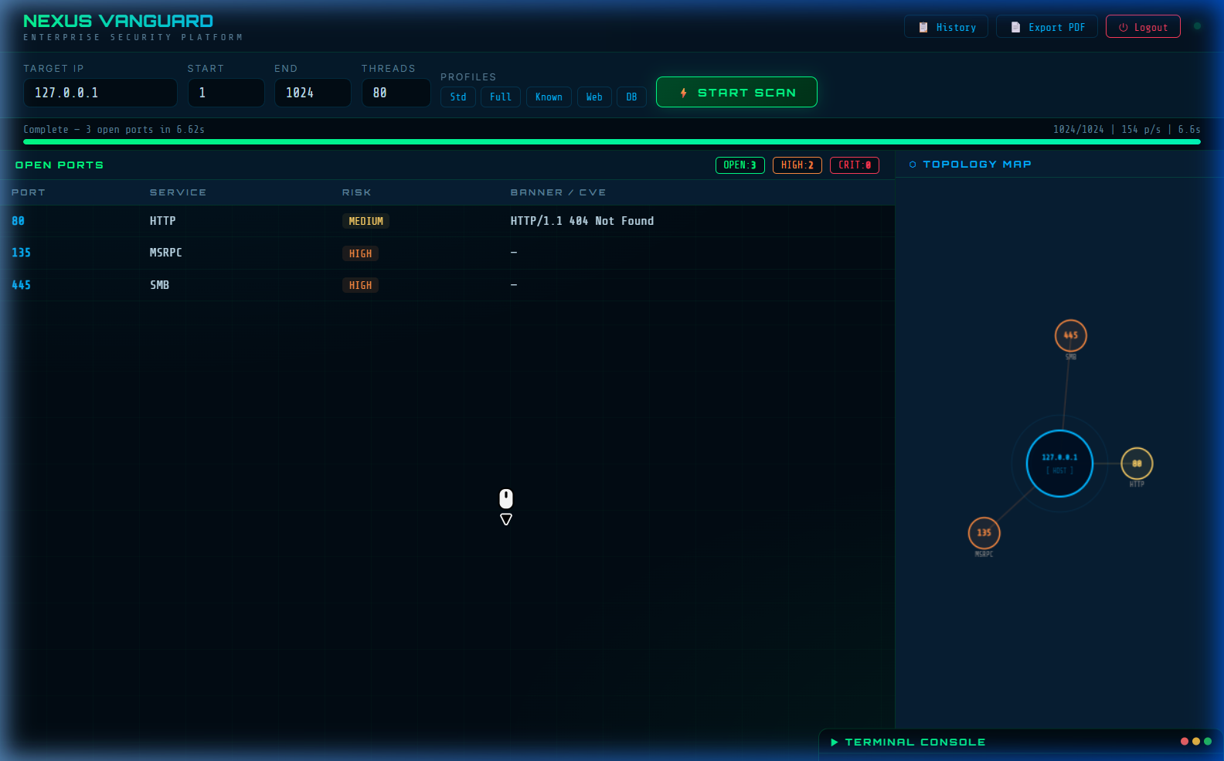
Task: Click the Terminal Console play triangle icon
Action: 834,742
